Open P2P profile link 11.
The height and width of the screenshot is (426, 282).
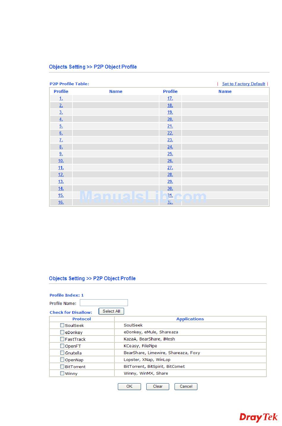(61, 168)
